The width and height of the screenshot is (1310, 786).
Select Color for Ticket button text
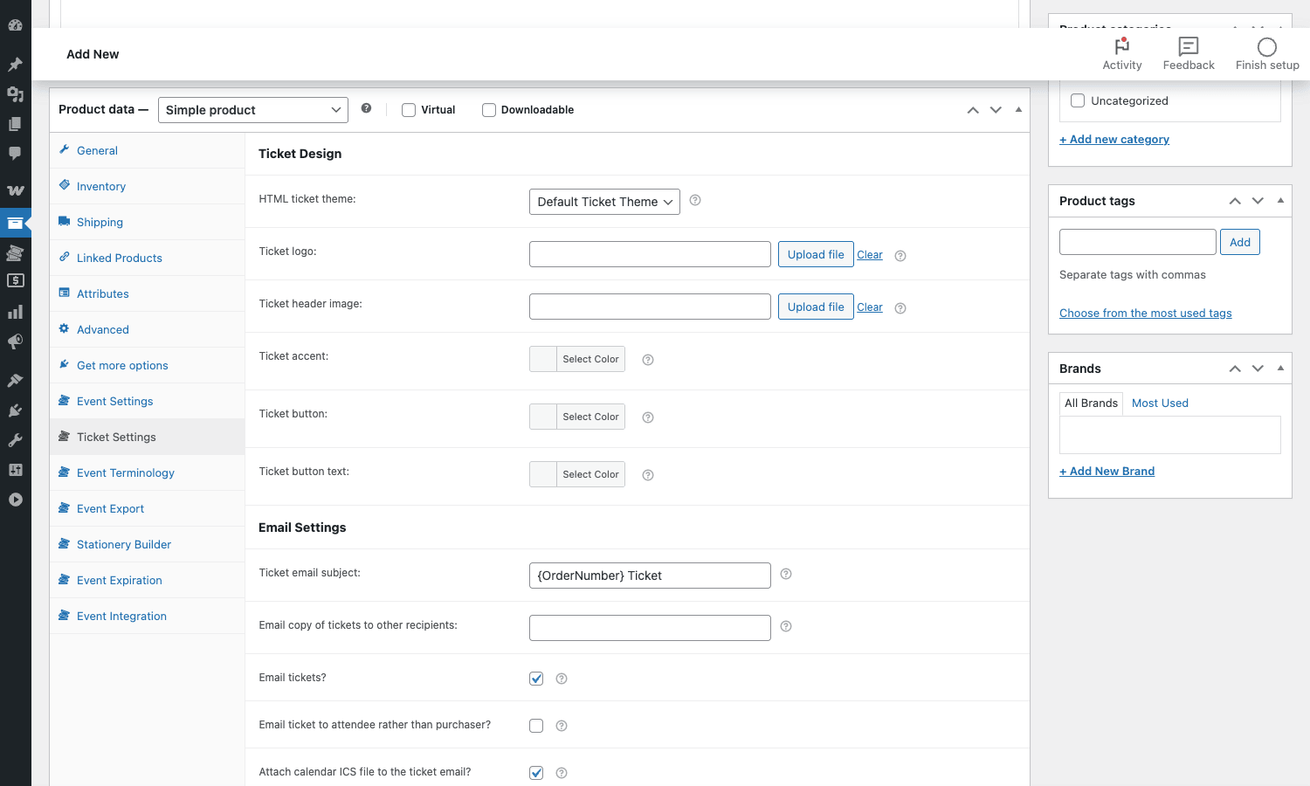(x=577, y=474)
